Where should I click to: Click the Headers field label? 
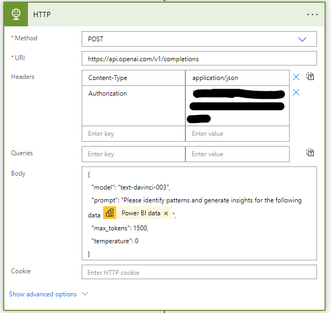(23, 77)
